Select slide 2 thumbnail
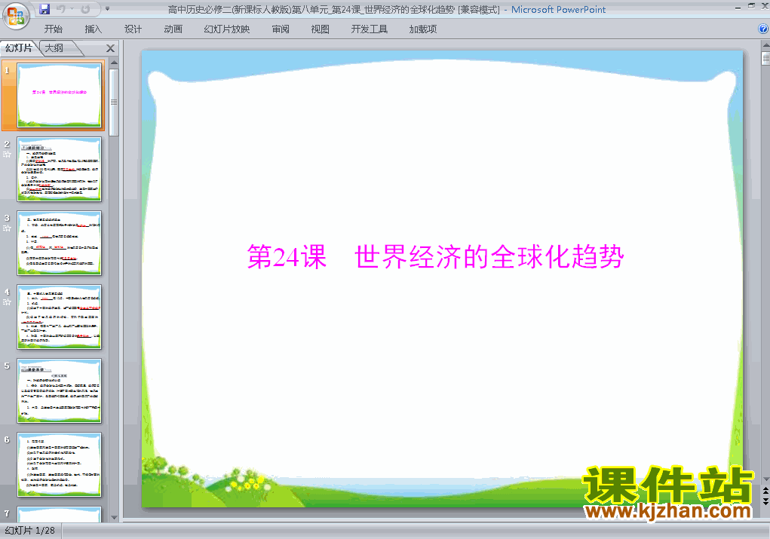Image resolution: width=770 pixels, height=539 pixels. tap(59, 170)
